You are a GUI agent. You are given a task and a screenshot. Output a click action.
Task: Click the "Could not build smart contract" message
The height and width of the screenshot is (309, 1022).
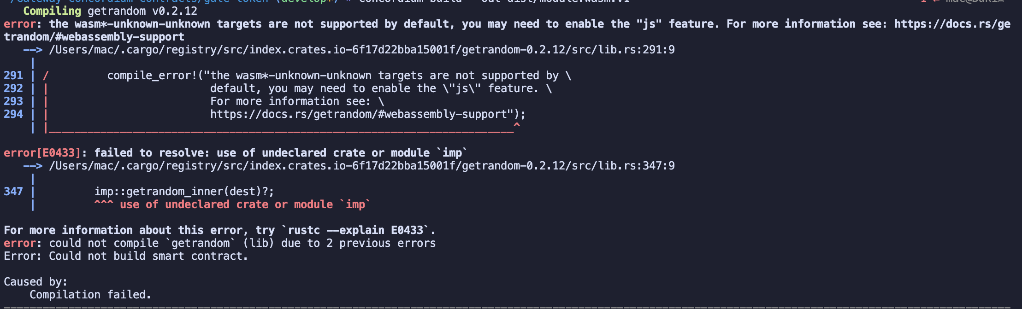coord(148,256)
